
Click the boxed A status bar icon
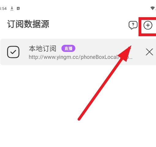click(18, 9)
